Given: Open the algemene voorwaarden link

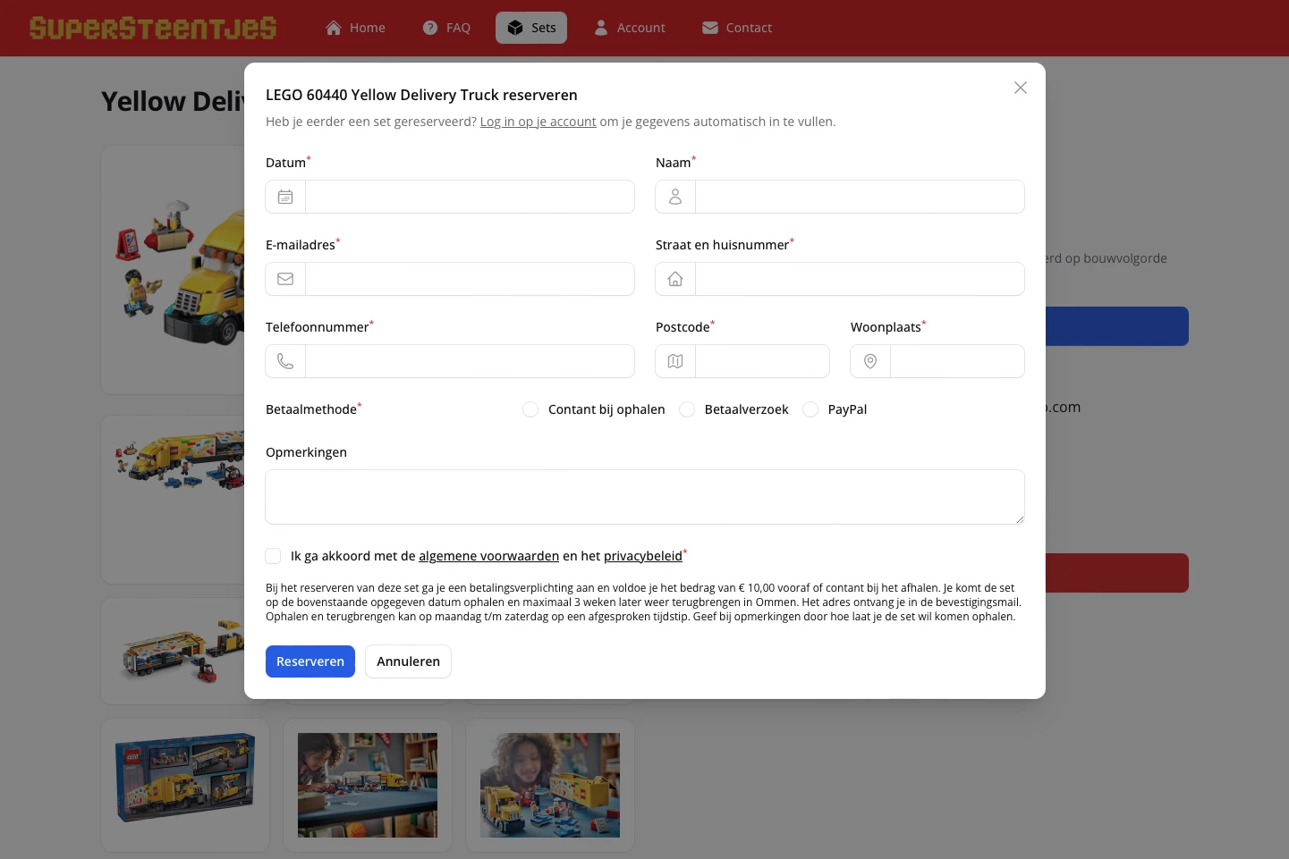Looking at the screenshot, I should [x=488, y=556].
